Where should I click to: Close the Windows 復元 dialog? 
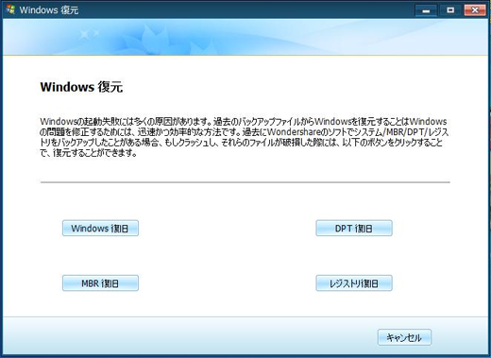[x=475, y=10]
